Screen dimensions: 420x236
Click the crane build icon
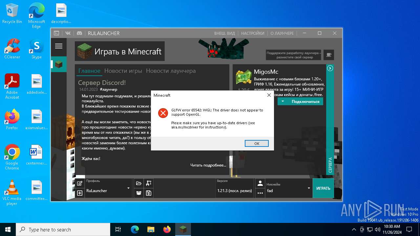[149, 184]
